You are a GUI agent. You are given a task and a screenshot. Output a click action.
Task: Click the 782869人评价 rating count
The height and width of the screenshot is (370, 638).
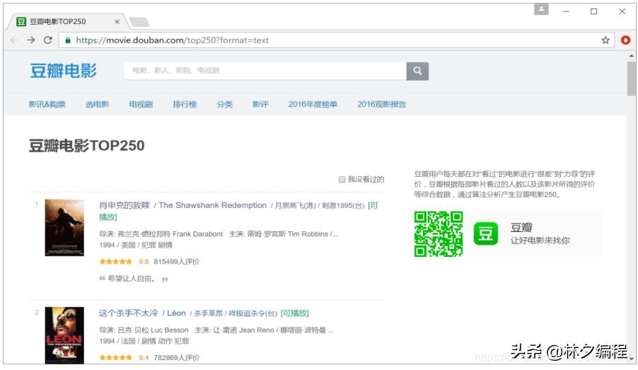point(177,357)
